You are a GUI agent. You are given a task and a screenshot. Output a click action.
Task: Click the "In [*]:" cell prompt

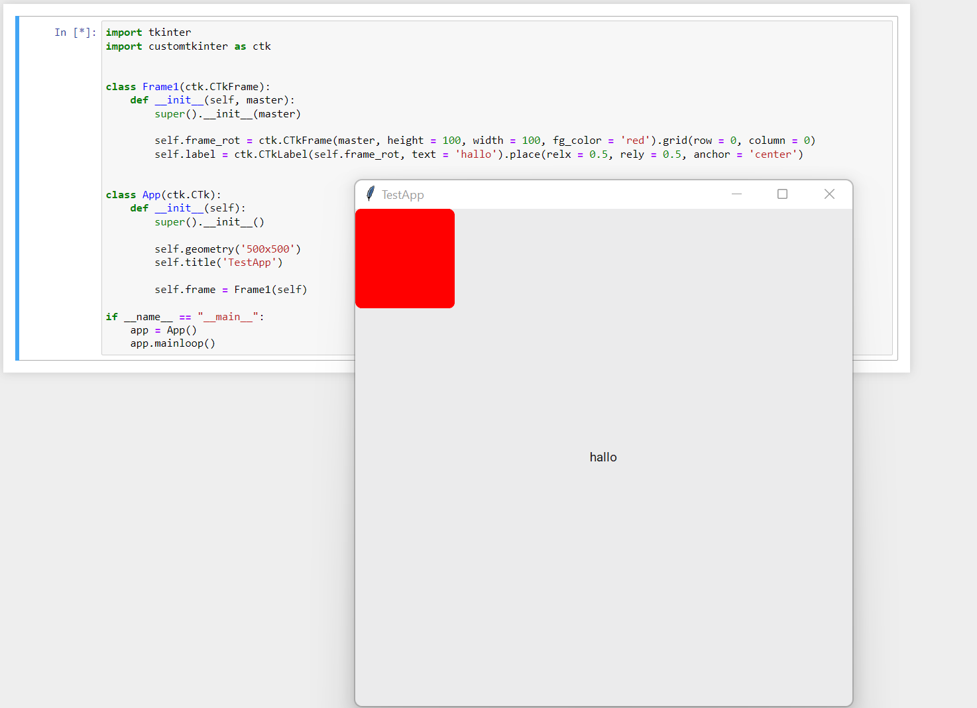tap(76, 32)
